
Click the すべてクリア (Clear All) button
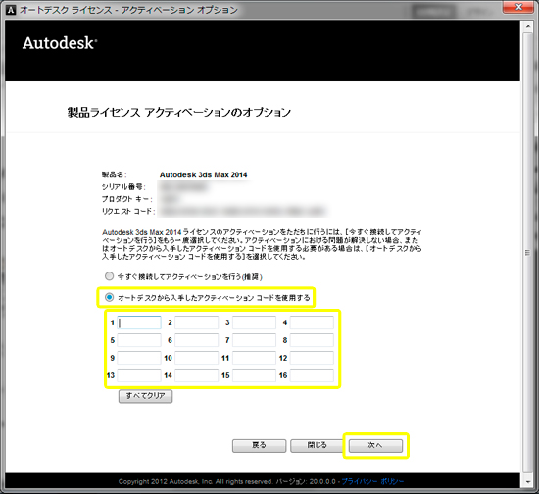[145, 396]
